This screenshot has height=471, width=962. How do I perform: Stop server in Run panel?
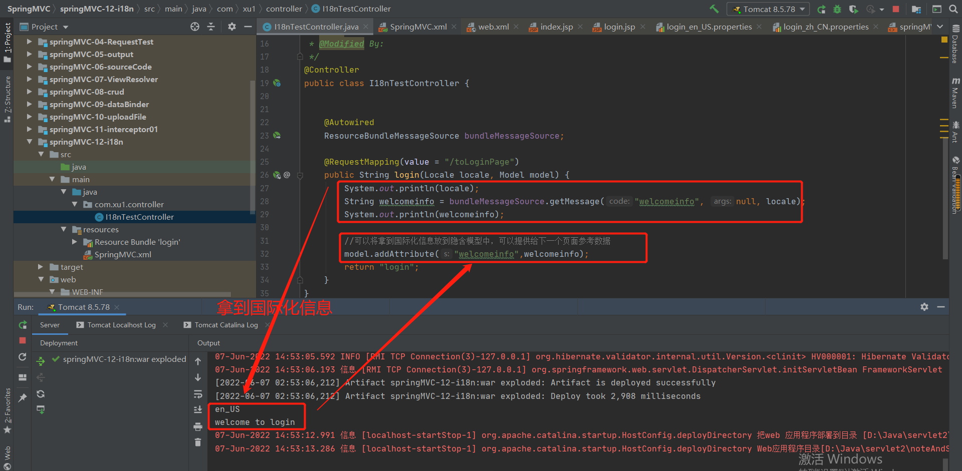point(23,340)
